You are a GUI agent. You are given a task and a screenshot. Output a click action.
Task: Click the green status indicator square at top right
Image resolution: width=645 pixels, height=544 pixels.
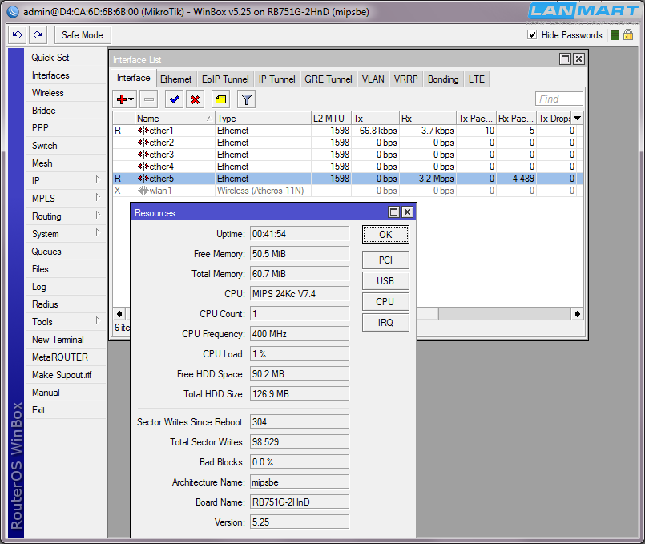615,35
